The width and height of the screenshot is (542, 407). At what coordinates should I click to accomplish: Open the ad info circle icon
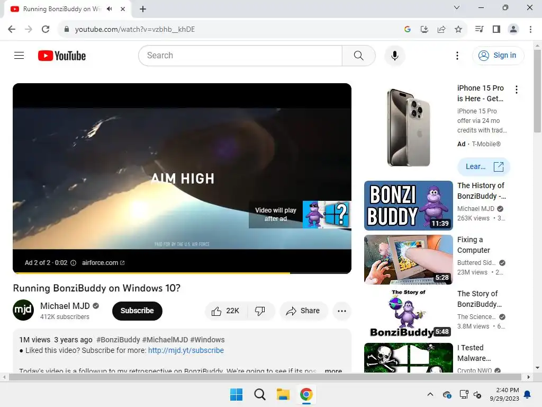tap(73, 263)
